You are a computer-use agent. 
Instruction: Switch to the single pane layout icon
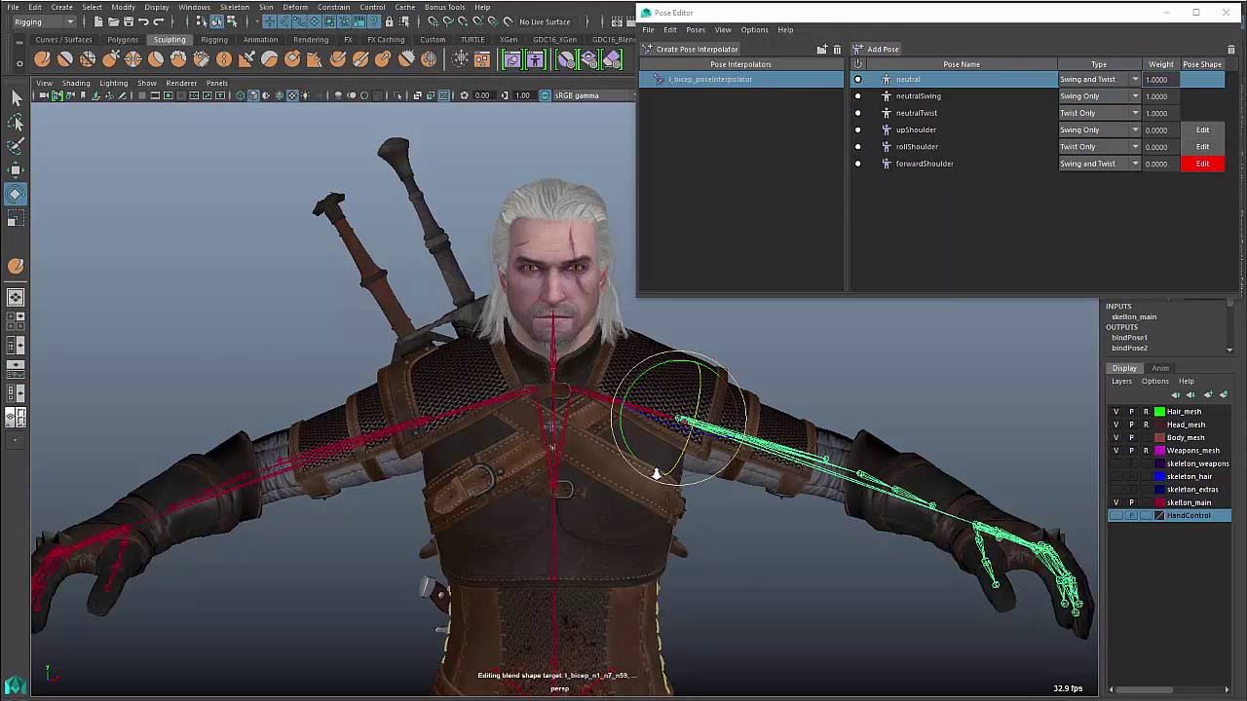point(16,298)
